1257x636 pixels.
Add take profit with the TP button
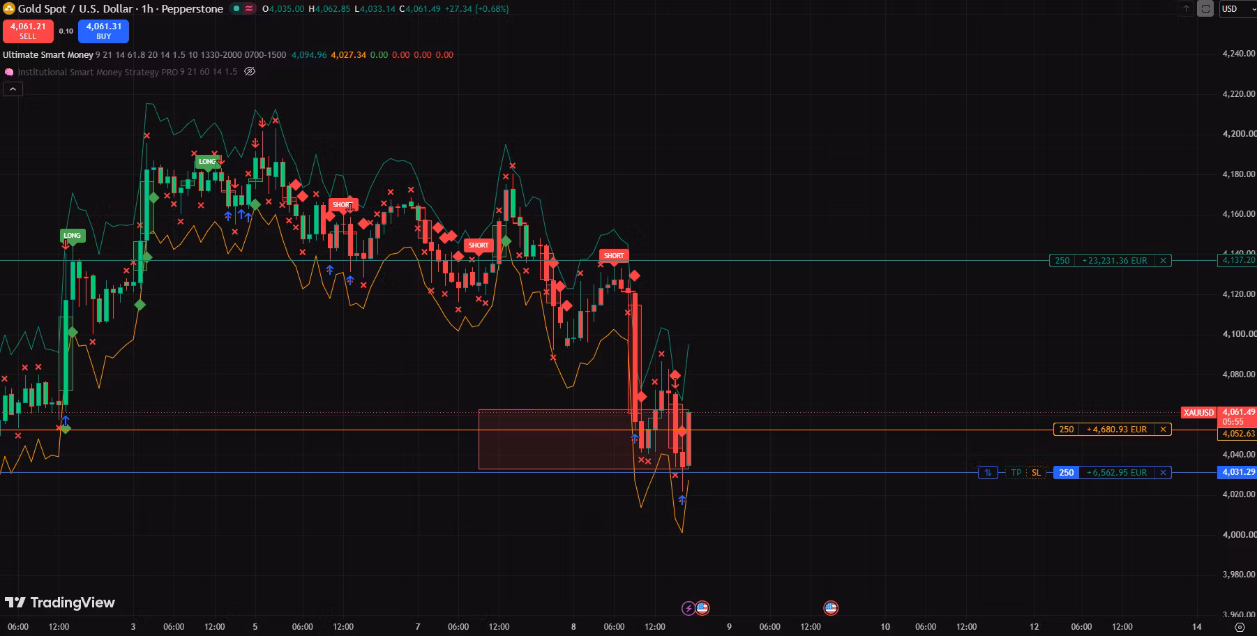coord(1016,473)
